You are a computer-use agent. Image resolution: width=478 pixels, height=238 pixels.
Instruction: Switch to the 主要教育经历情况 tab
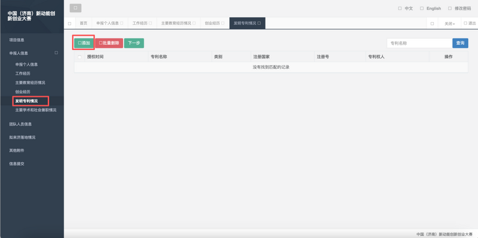point(176,23)
